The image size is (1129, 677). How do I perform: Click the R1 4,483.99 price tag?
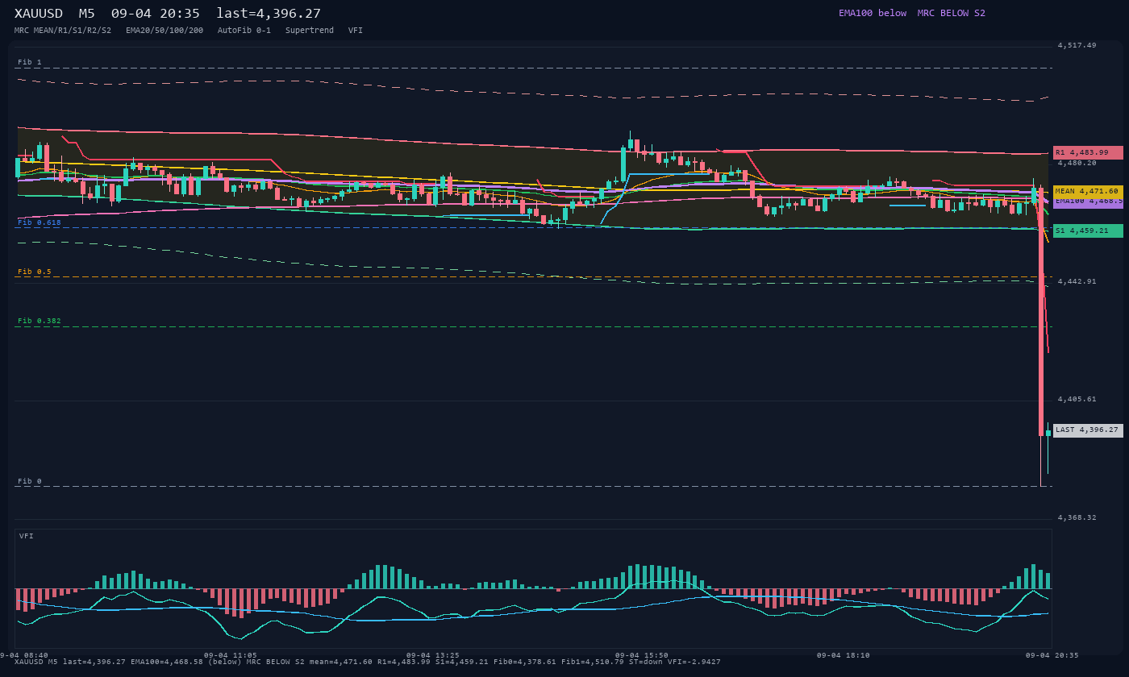[1088, 152]
